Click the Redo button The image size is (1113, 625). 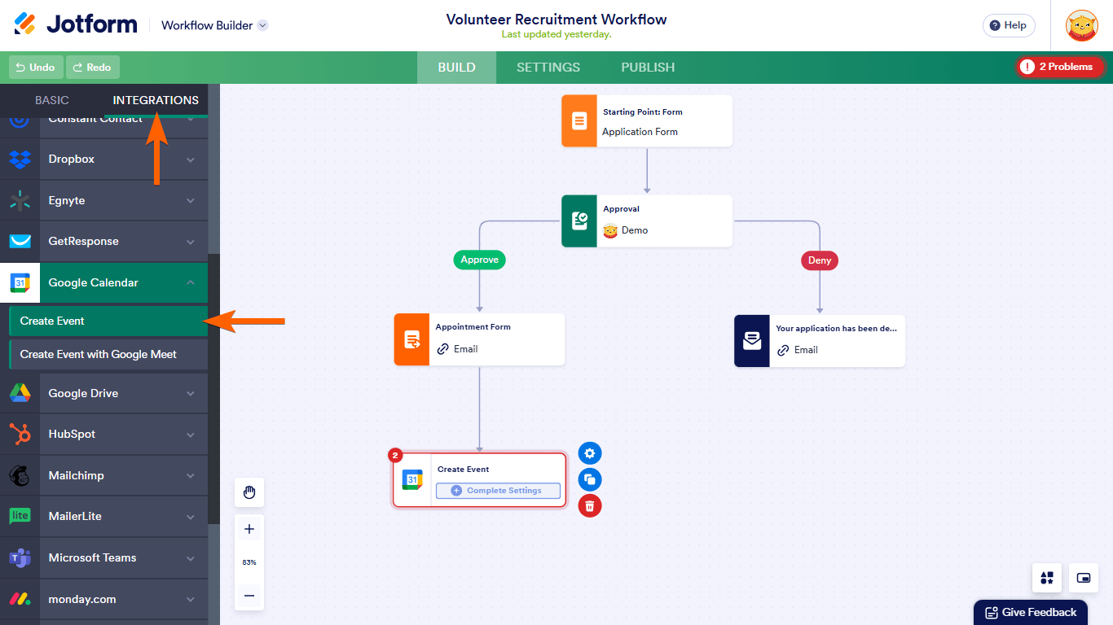click(93, 68)
